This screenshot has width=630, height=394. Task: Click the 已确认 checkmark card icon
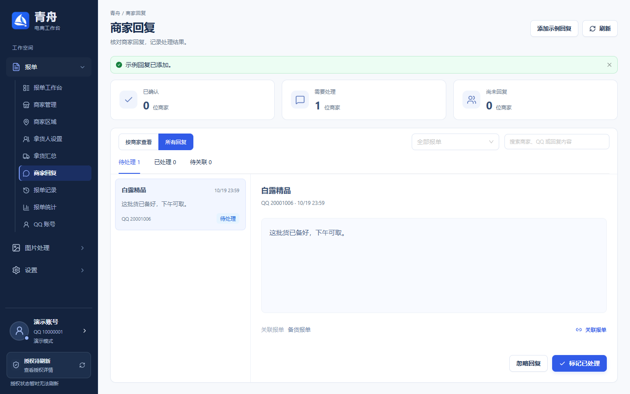coord(129,100)
